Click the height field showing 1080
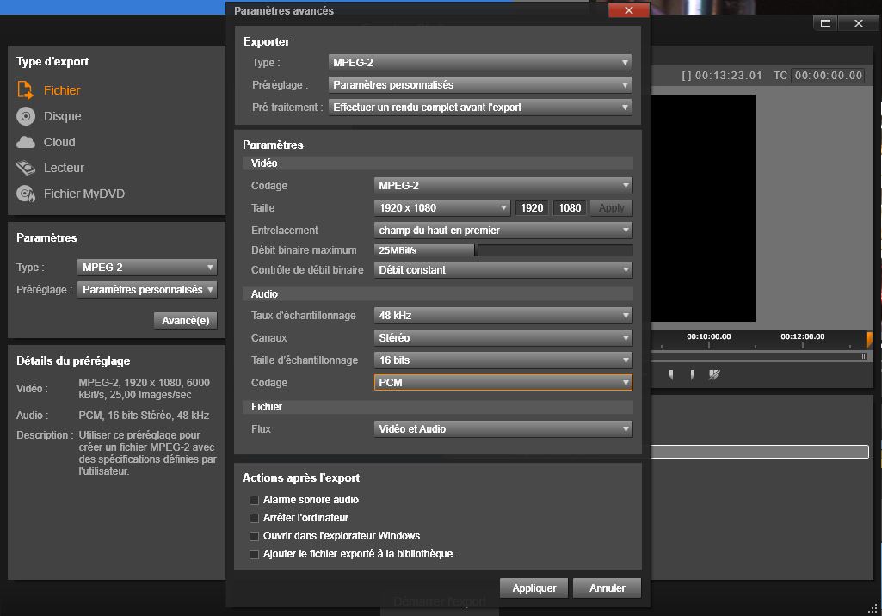 [570, 208]
